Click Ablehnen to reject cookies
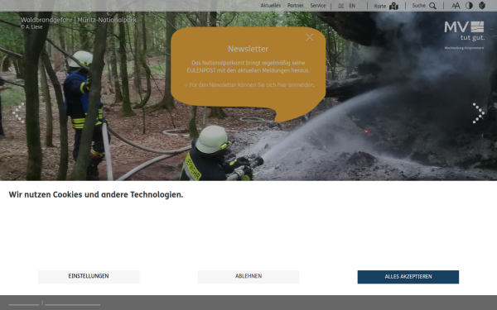 pos(248,276)
